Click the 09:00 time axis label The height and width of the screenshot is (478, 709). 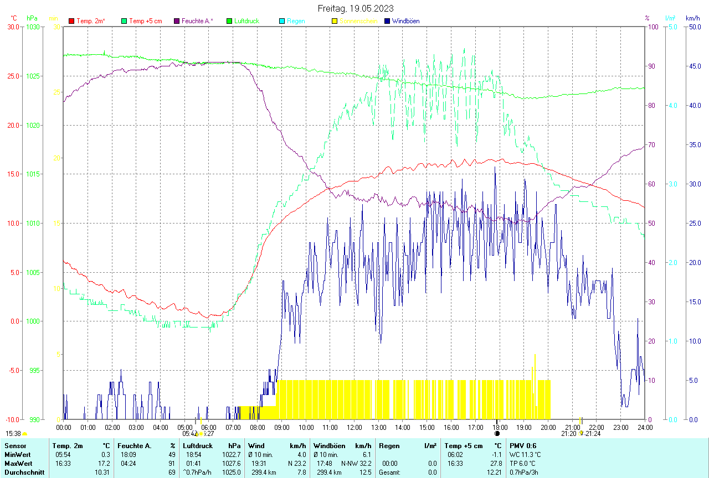coord(281,428)
